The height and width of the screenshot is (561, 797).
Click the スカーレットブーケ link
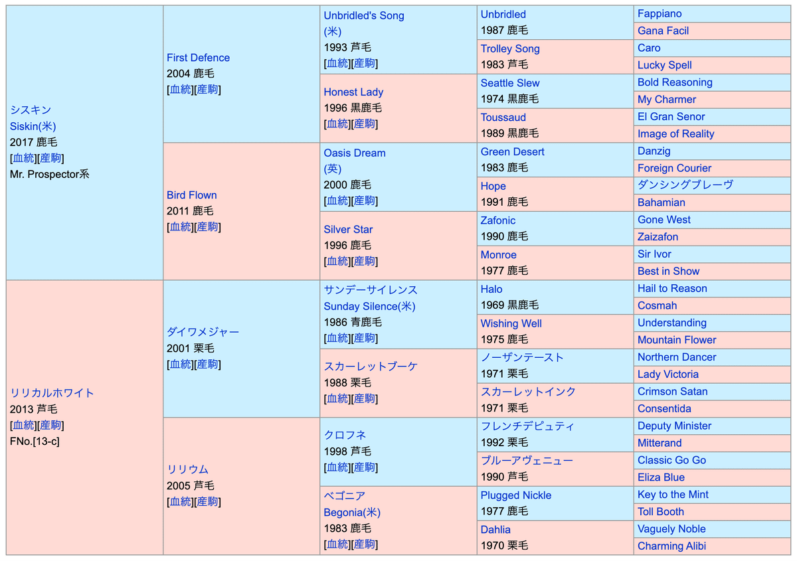click(370, 366)
